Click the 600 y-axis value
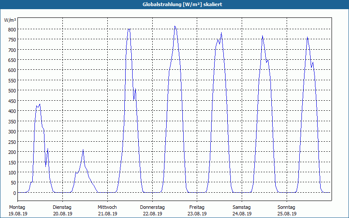 (x=12, y=70)
